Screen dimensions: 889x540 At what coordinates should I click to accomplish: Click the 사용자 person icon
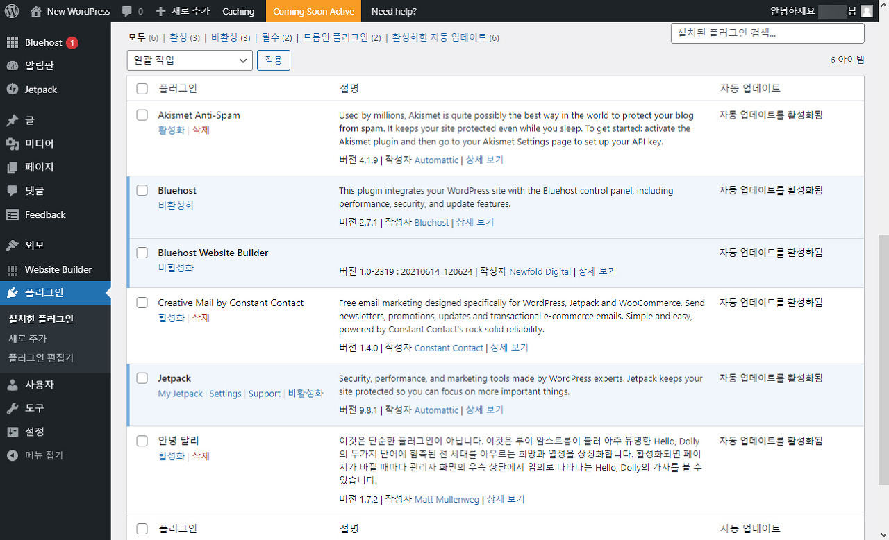pyautogui.click(x=12, y=385)
